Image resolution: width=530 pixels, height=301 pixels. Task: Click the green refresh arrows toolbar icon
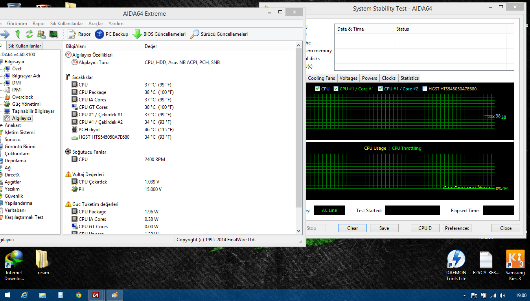click(29, 34)
